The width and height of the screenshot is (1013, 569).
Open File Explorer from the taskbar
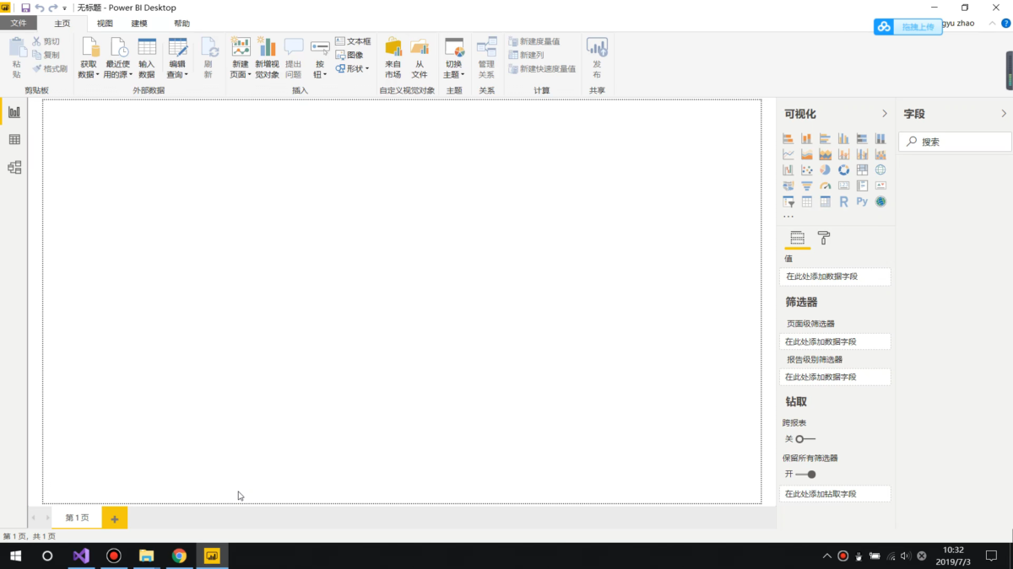(147, 556)
